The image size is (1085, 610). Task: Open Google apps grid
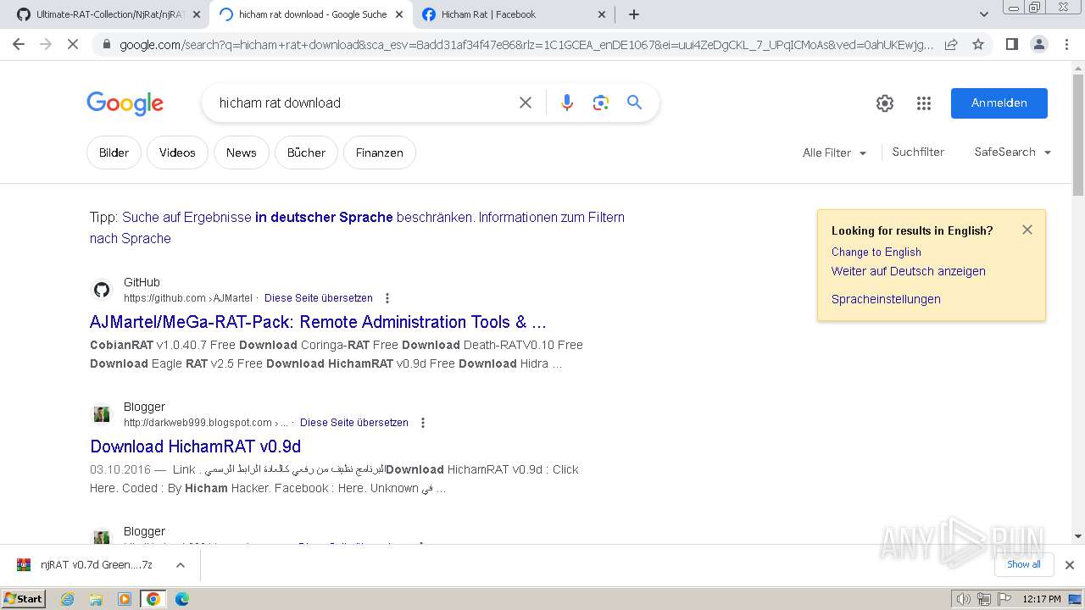click(924, 103)
